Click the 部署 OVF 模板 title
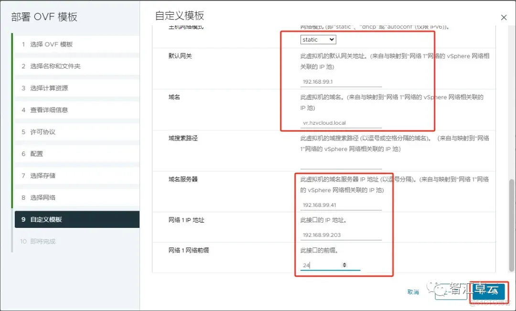516x311 pixels. pyautogui.click(x=44, y=17)
